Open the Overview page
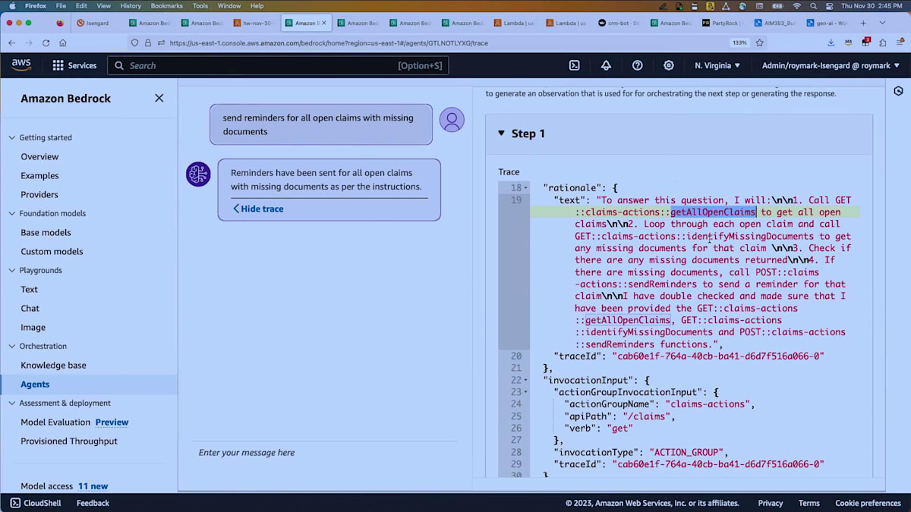Screen dimensions: 911x512 39,156
